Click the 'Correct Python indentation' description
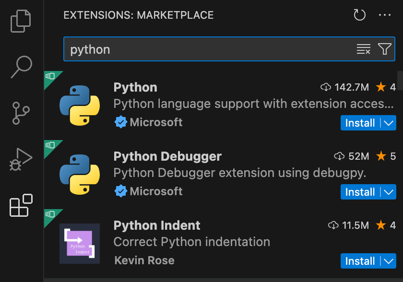 tap(192, 242)
